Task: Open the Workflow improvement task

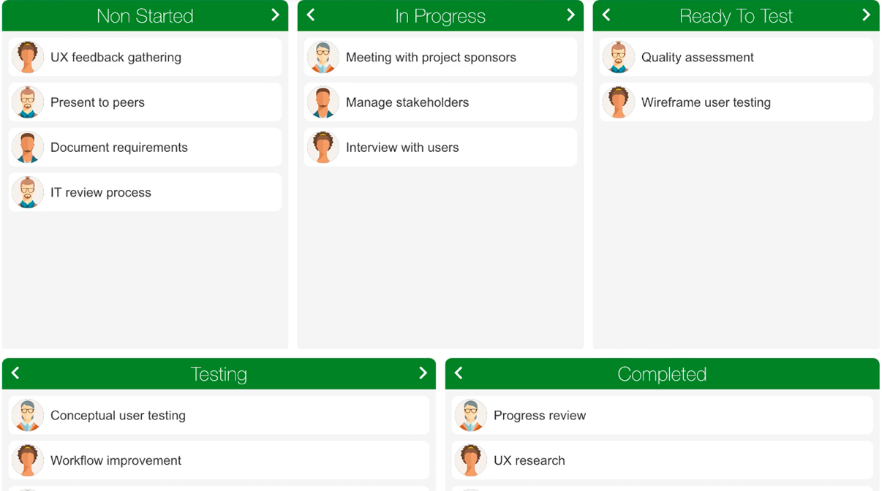Action: pyautogui.click(x=219, y=460)
